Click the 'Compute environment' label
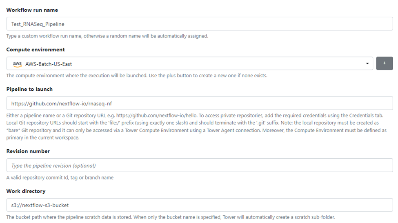The height and width of the screenshot is (223, 398). 36,50
